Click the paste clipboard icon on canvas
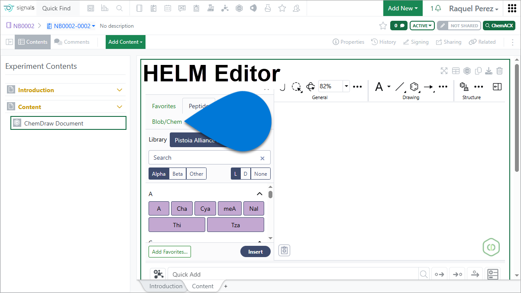The height and width of the screenshot is (293, 521). pyautogui.click(x=284, y=250)
